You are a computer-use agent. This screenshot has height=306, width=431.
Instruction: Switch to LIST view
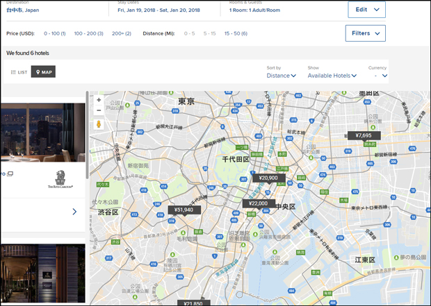point(19,72)
